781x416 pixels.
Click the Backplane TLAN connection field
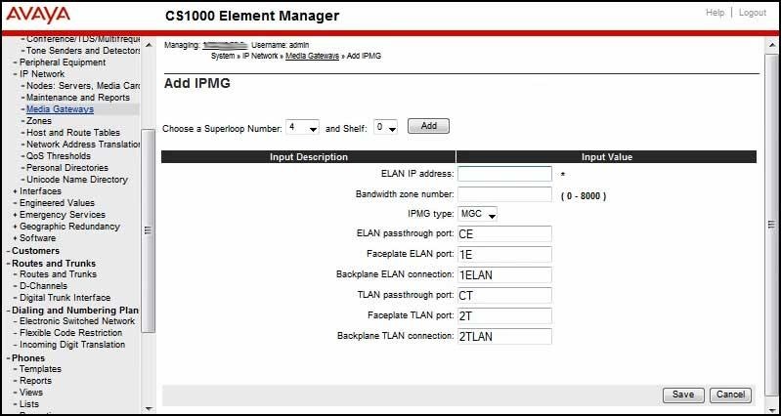click(504, 336)
